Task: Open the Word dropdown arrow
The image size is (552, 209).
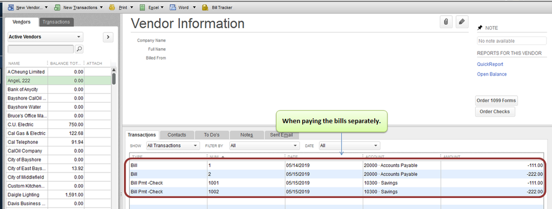Action: [x=194, y=7]
